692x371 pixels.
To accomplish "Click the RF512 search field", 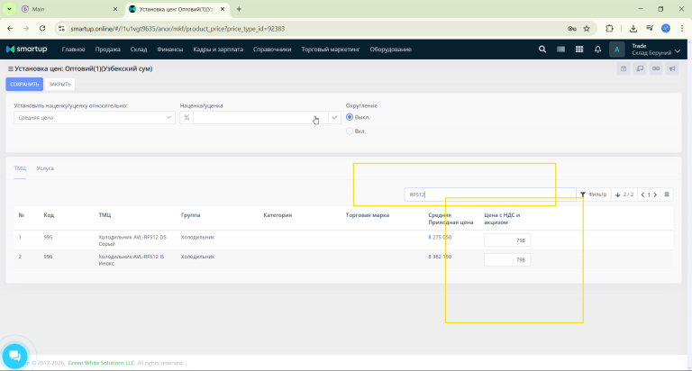I will pyautogui.click(x=490, y=195).
